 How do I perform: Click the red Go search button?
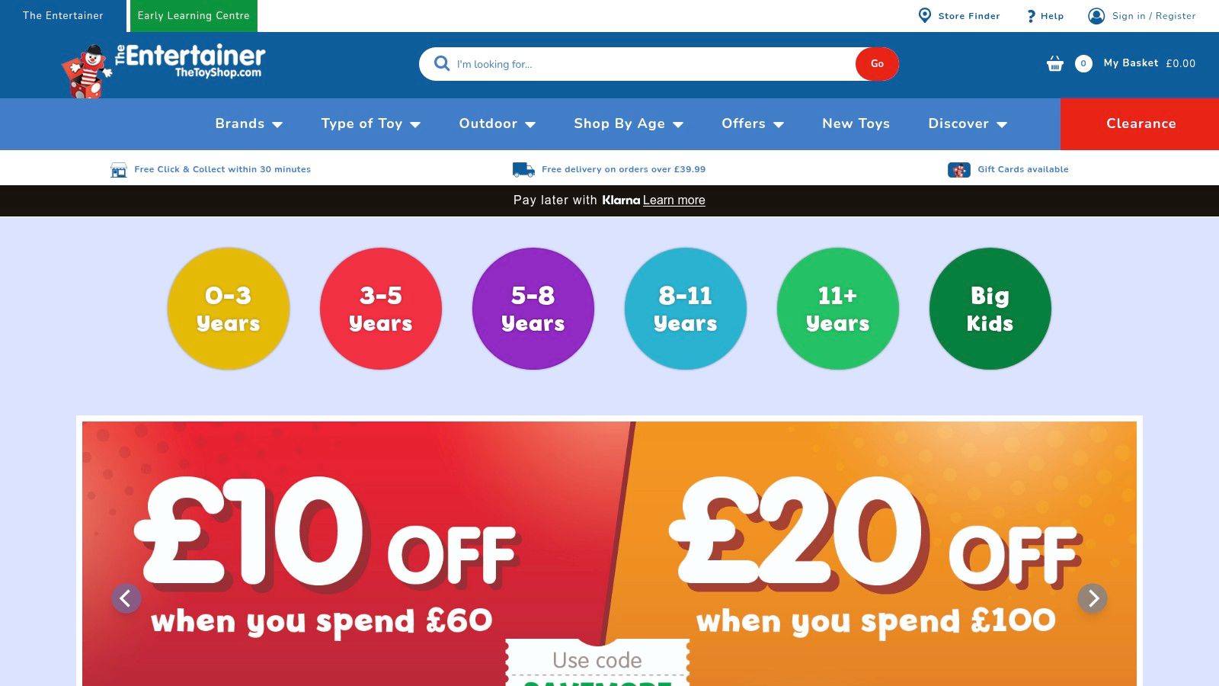click(877, 64)
